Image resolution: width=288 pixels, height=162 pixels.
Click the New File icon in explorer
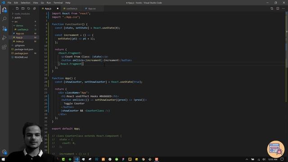[17, 9]
